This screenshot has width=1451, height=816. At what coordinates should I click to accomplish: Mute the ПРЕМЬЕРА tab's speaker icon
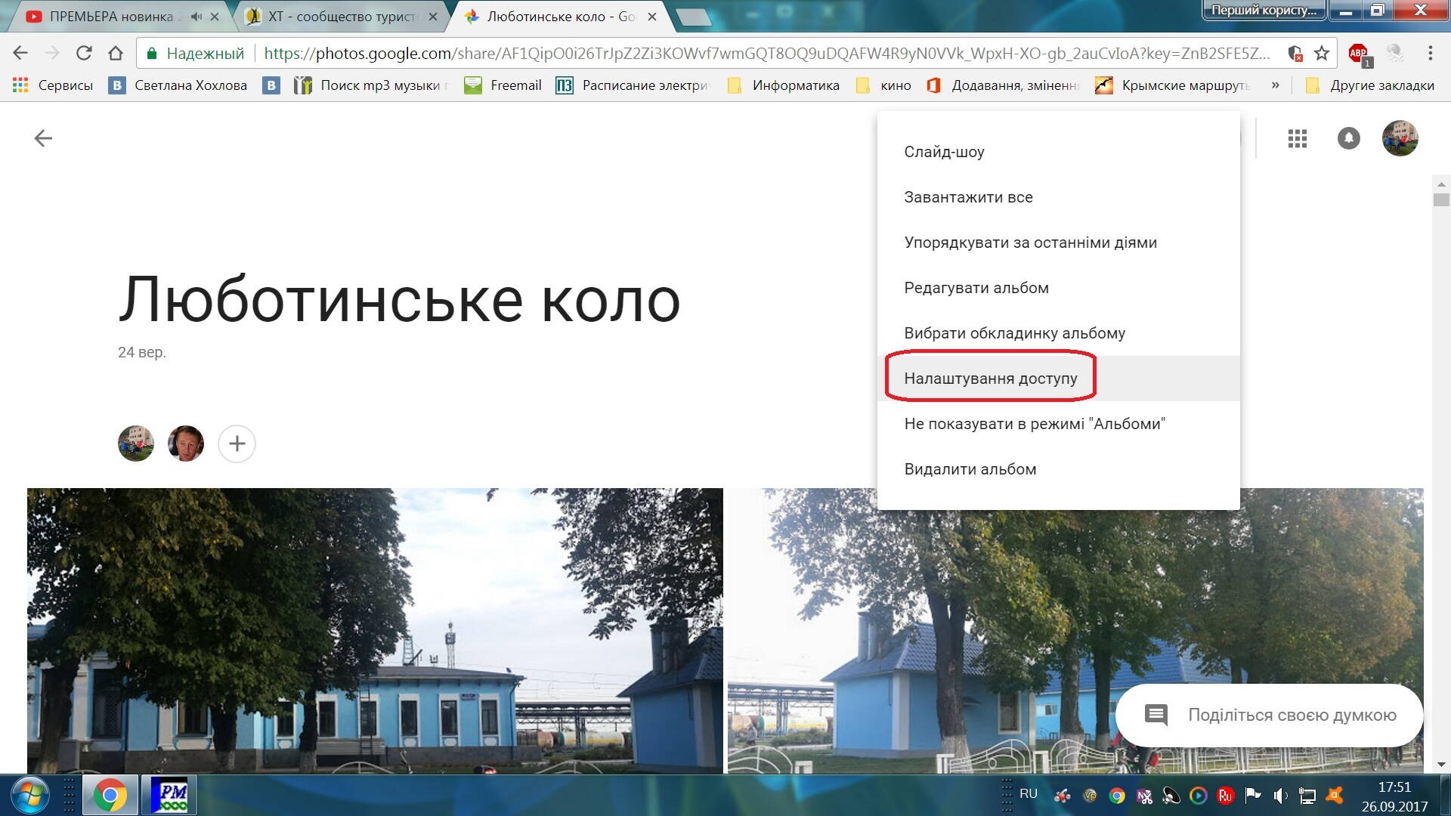196,17
